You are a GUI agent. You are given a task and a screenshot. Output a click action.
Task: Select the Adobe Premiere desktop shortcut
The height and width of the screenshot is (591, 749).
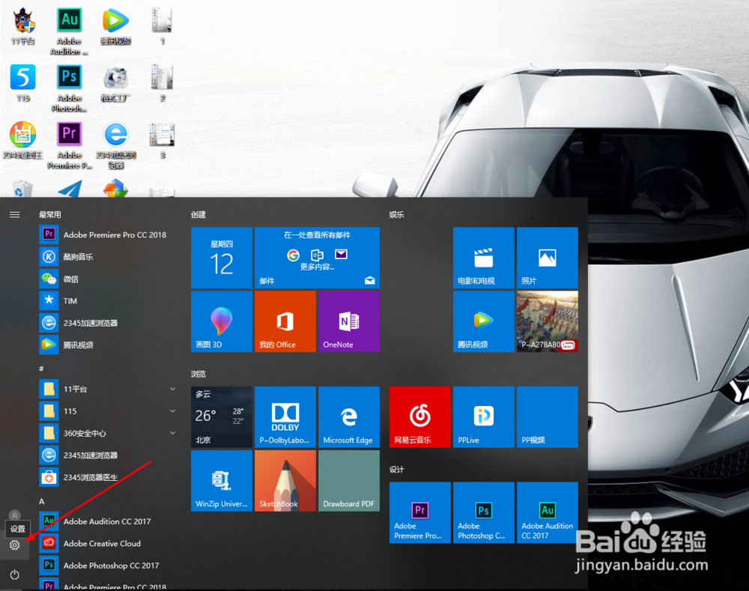point(69,145)
